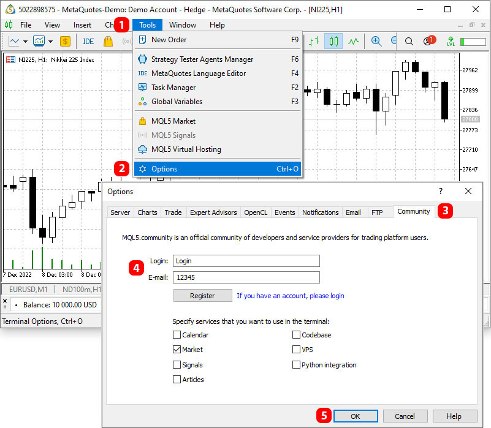Click the E-mail input field
This screenshot has height=428, width=491.
pos(246,277)
